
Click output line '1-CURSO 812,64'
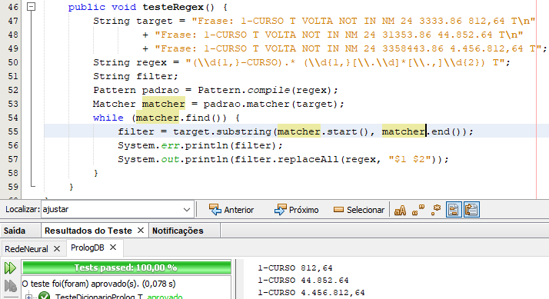click(295, 268)
